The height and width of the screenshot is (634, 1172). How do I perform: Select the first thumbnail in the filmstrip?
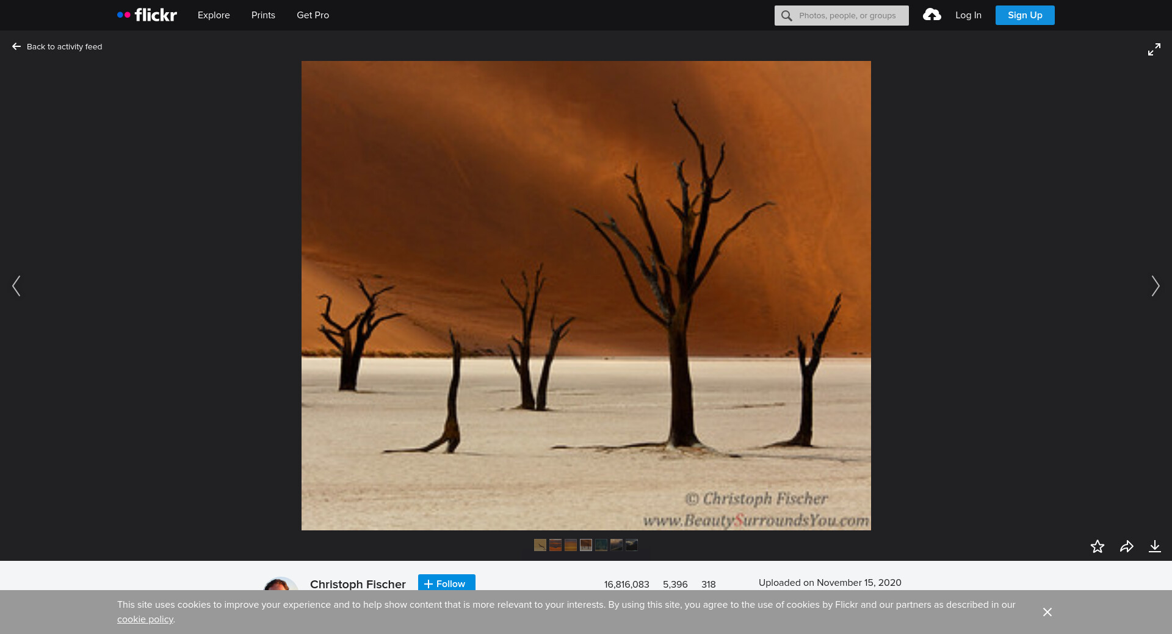[x=540, y=545]
